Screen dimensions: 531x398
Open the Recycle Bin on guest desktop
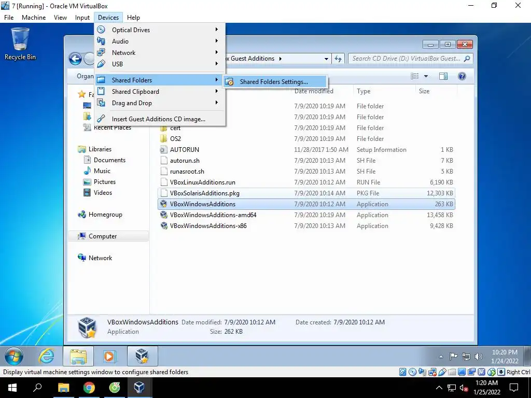pos(20,44)
